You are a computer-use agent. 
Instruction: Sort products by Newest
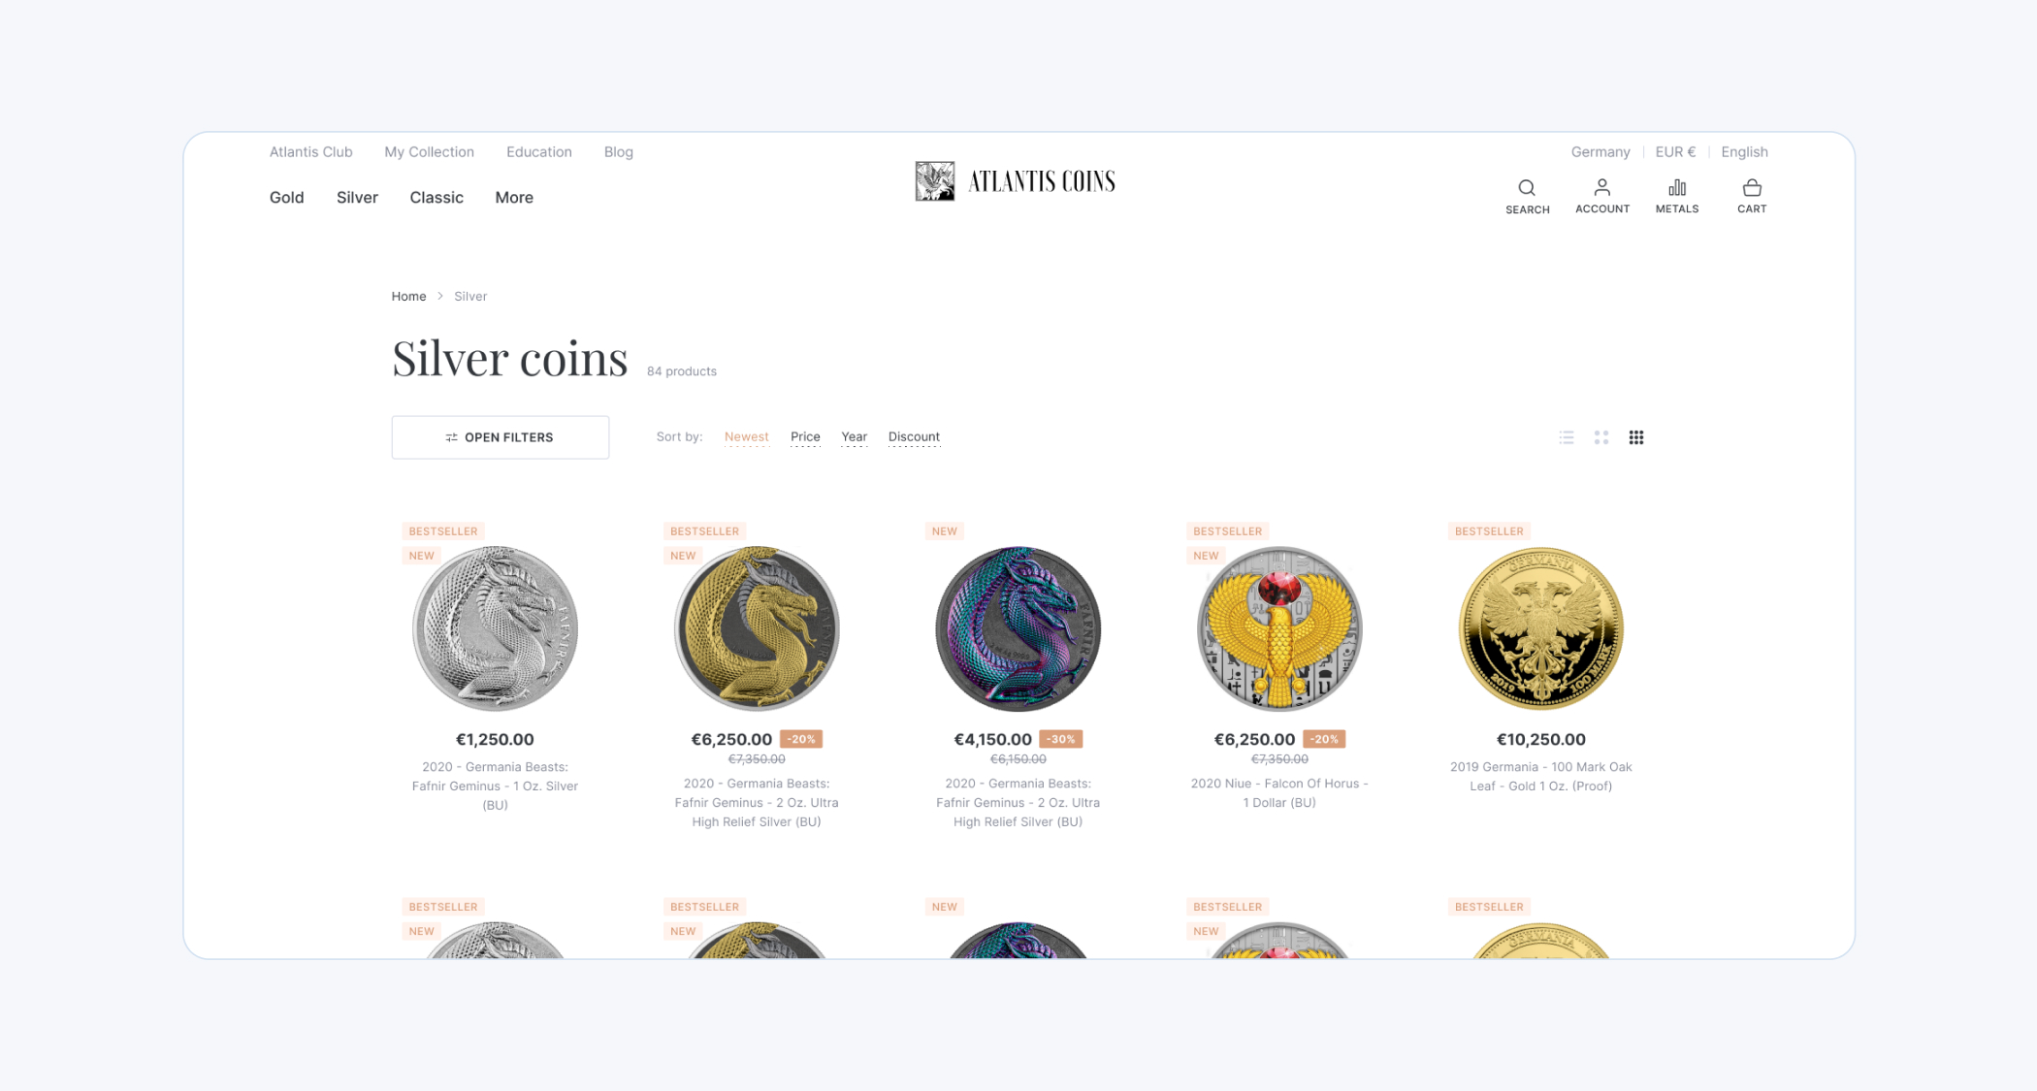[x=746, y=436]
